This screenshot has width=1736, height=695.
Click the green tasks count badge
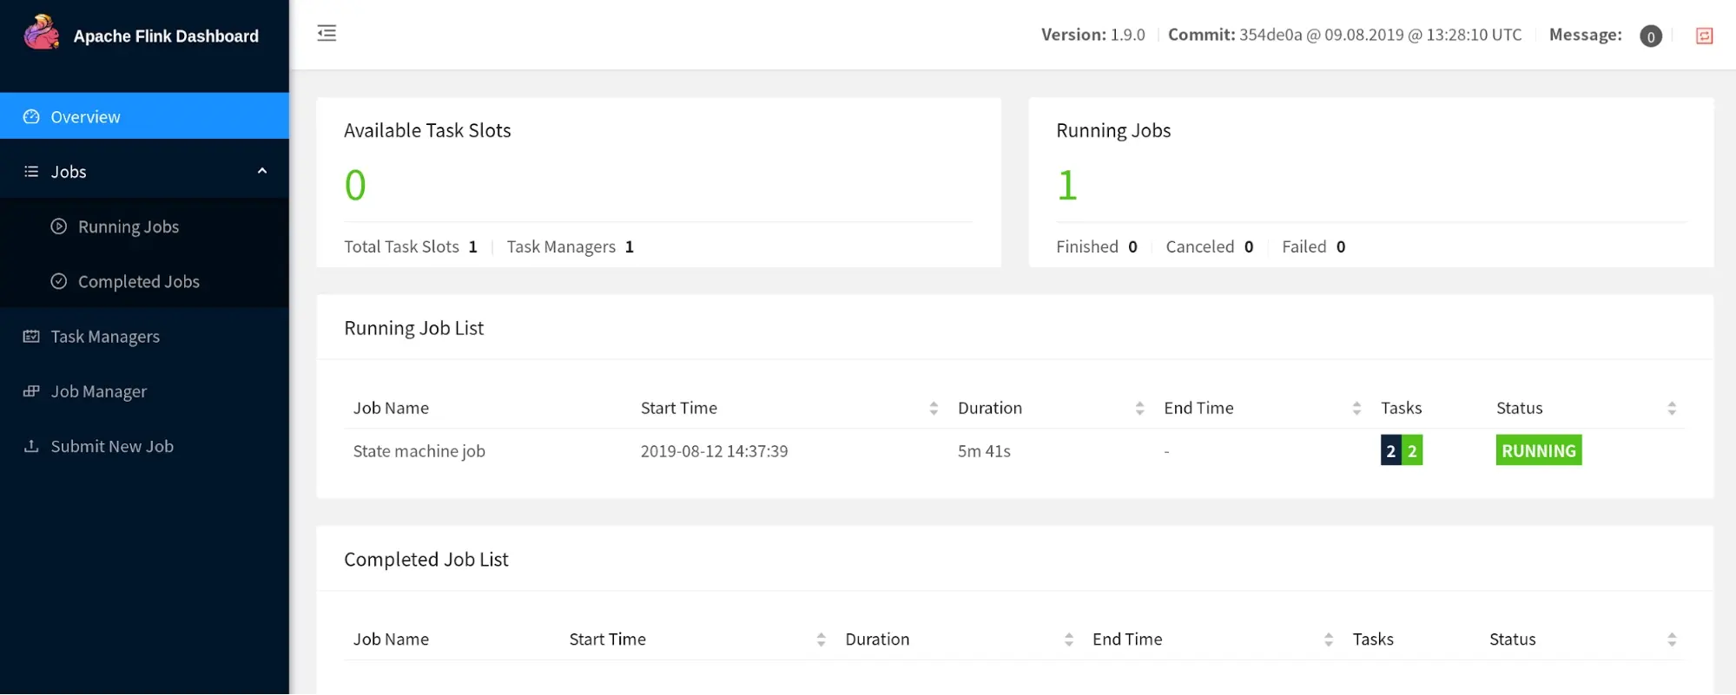point(1413,451)
